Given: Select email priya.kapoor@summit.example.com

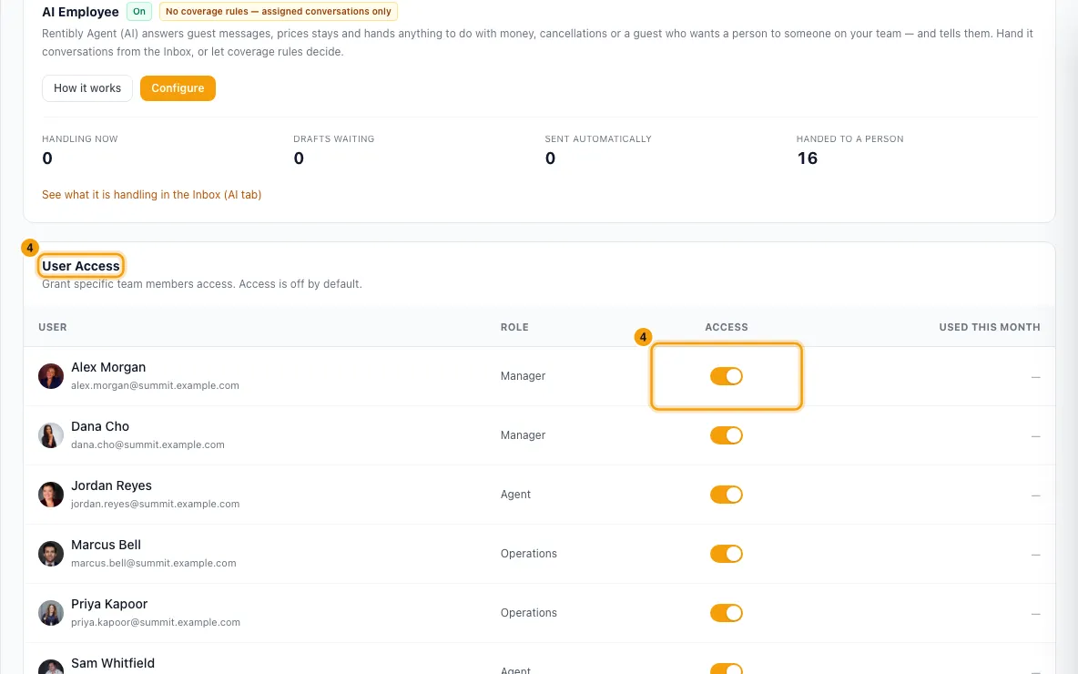Looking at the screenshot, I should click(x=156, y=622).
